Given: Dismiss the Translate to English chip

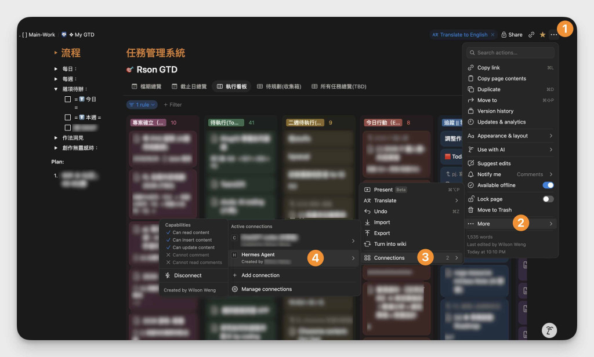Looking at the screenshot, I should (492, 34).
